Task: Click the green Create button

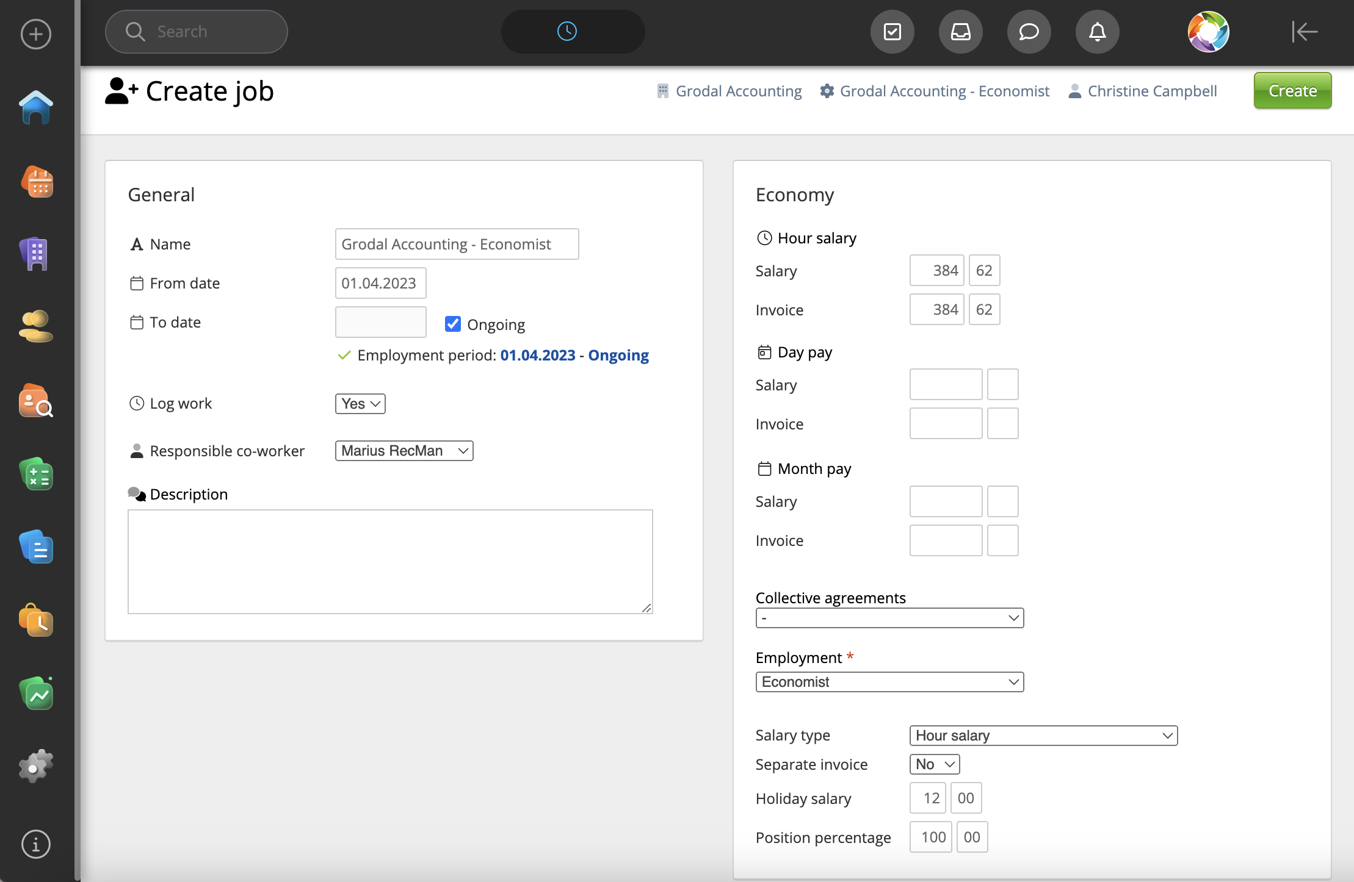Action: pyautogui.click(x=1292, y=91)
